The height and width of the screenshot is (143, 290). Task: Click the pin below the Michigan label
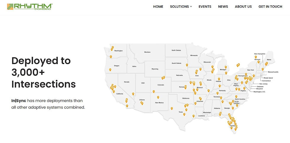(x=226, y=73)
